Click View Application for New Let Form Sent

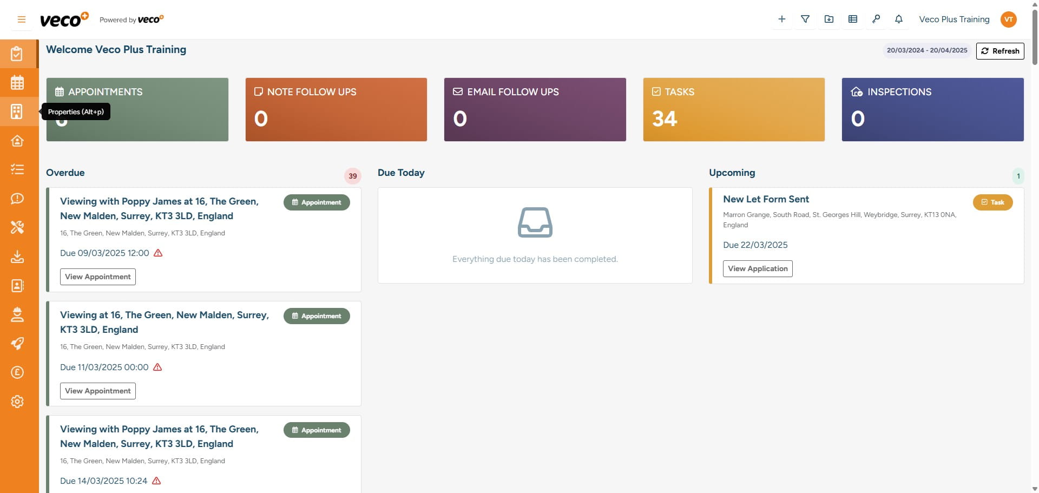point(758,268)
